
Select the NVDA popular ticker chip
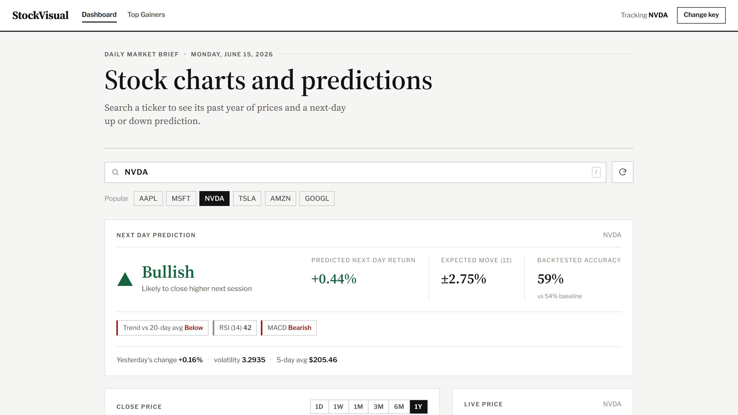pos(214,199)
